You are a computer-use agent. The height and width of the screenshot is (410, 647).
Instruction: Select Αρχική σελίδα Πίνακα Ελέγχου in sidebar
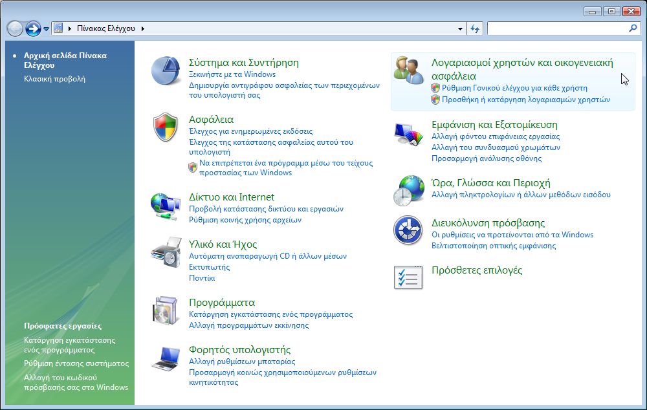pyautogui.click(x=65, y=60)
